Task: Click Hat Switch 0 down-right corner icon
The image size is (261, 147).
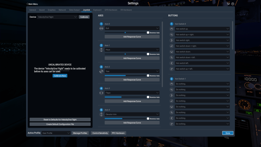Action: [x=172, y=46]
